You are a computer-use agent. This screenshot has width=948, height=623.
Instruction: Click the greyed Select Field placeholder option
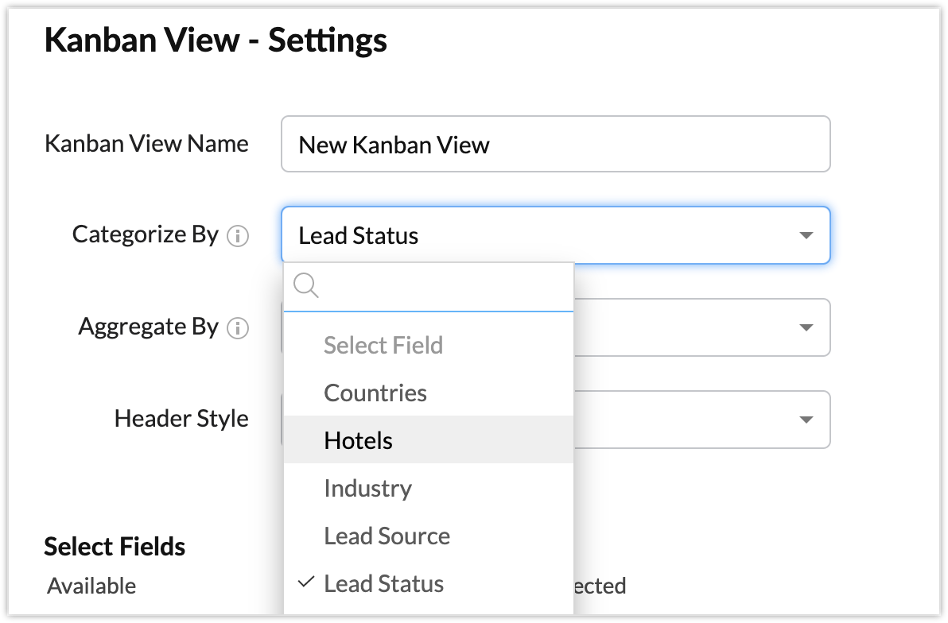(383, 346)
